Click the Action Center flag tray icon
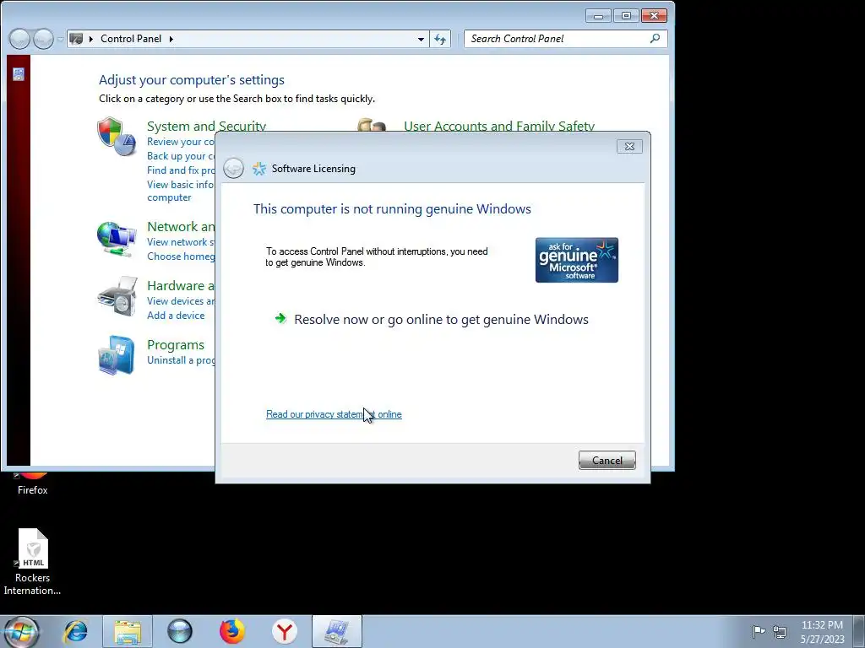The height and width of the screenshot is (648, 865). 759,631
